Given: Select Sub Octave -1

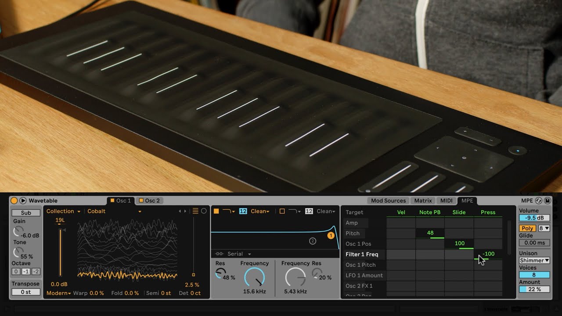Looking at the screenshot, I should 26,272.
